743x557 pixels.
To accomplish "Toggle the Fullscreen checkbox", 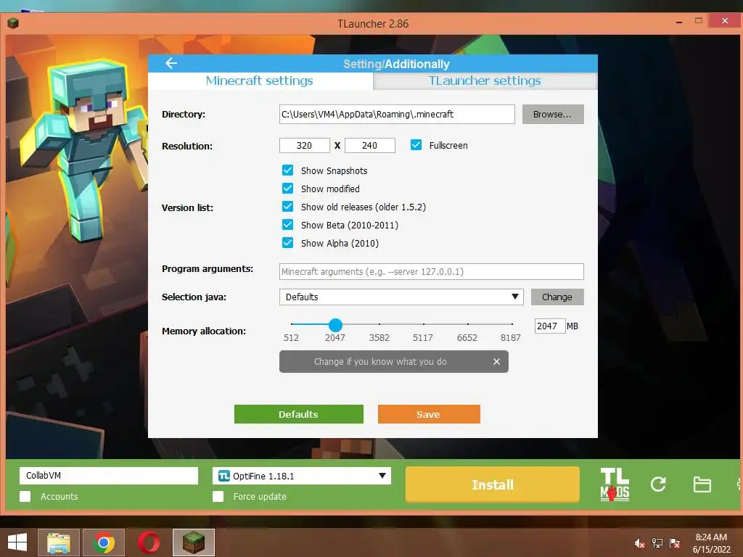I will pyautogui.click(x=416, y=145).
